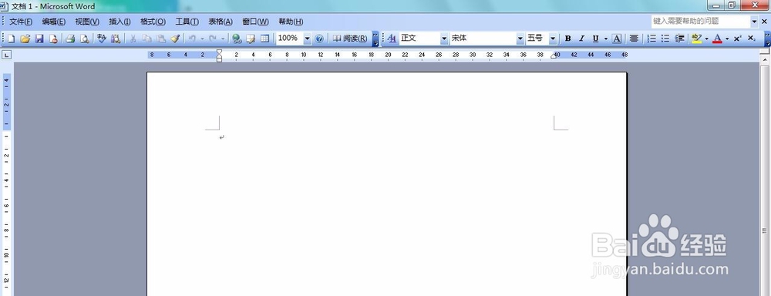Open font color dropdown arrow
Image resolution: width=771 pixels, height=296 pixels.
727,39
